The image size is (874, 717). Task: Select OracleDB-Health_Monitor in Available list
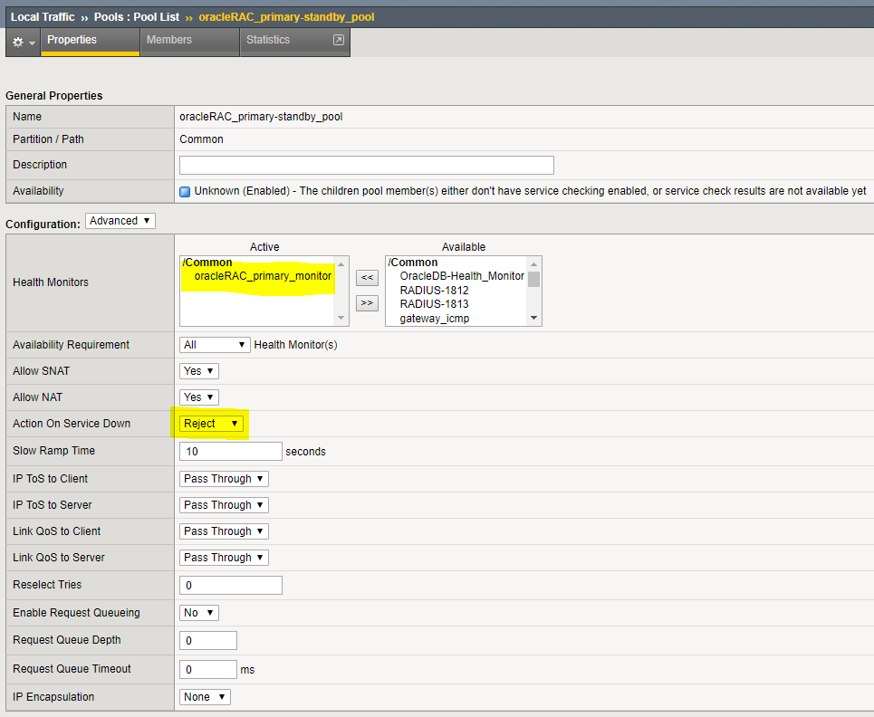click(462, 276)
